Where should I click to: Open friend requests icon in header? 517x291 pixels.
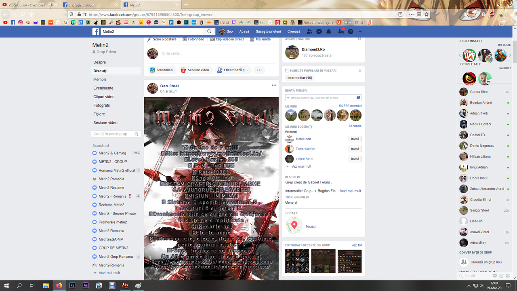click(x=309, y=32)
